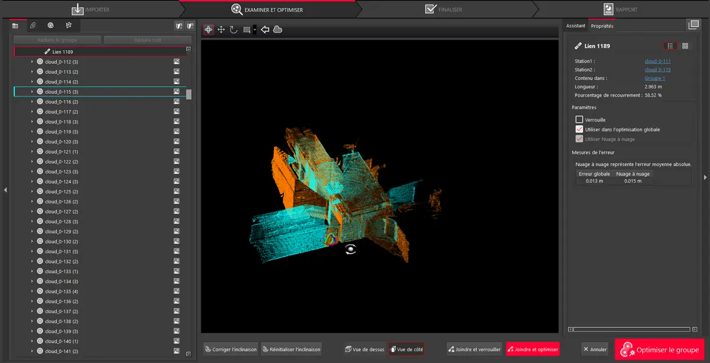This screenshot has height=363, width=710.
Task: Activate the rectangular selection tool
Action: (246, 28)
